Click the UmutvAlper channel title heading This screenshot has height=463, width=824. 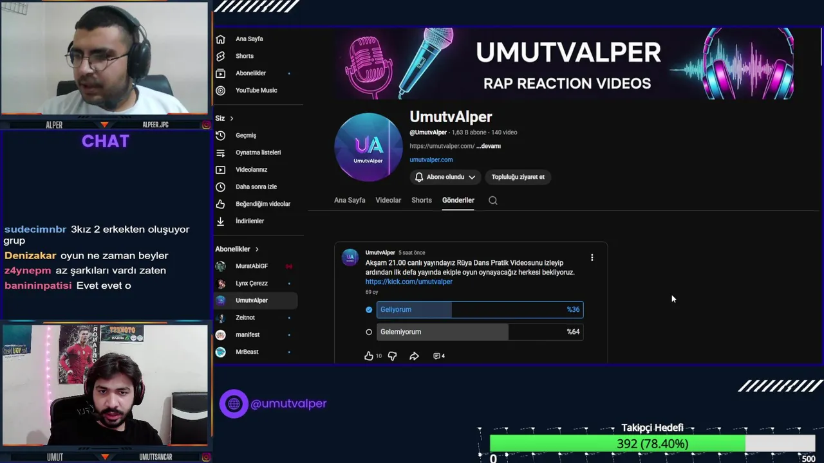(451, 117)
